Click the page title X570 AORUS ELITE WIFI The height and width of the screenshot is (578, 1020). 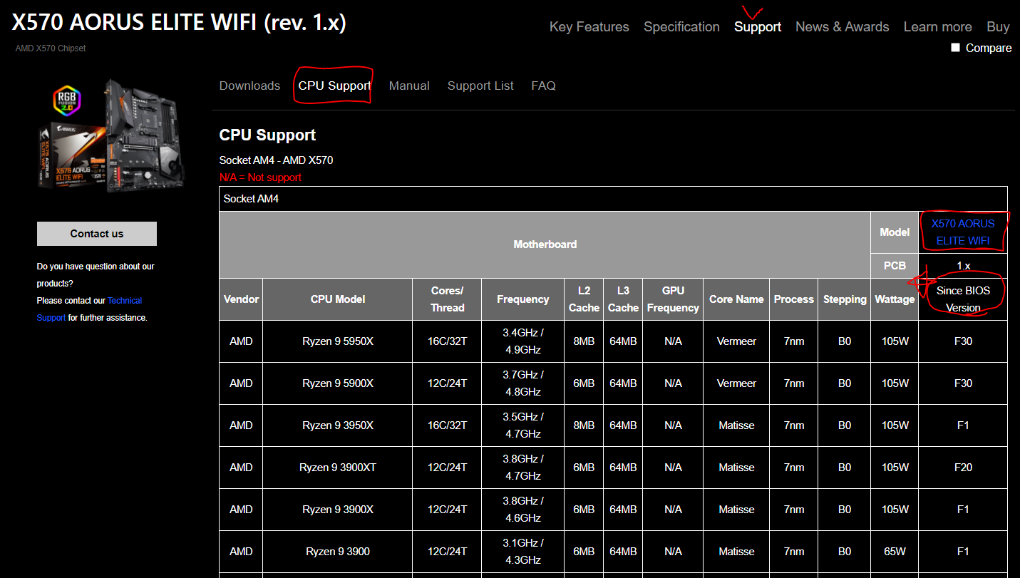click(x=179, y=23)
